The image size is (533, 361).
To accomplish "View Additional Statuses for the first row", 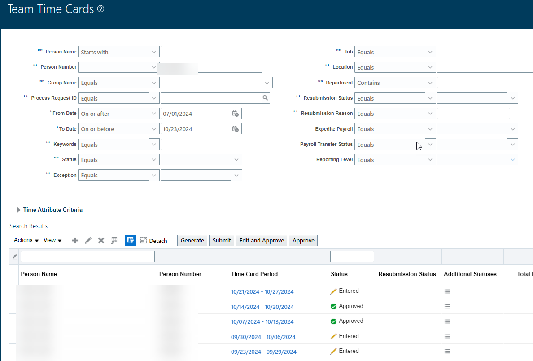I will coord(447,291).
